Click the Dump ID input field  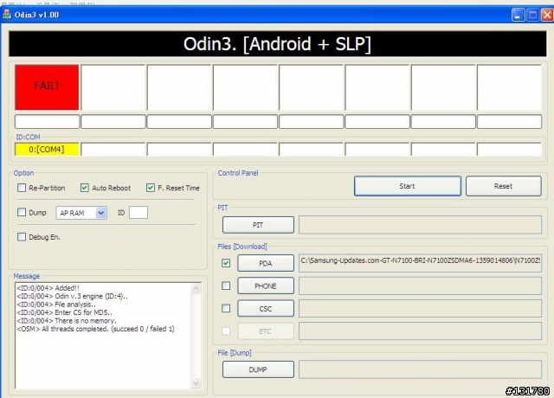[138, 213]
